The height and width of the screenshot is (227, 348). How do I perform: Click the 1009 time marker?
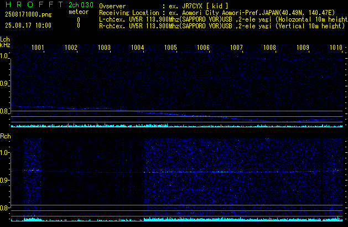tap(303, 48)
